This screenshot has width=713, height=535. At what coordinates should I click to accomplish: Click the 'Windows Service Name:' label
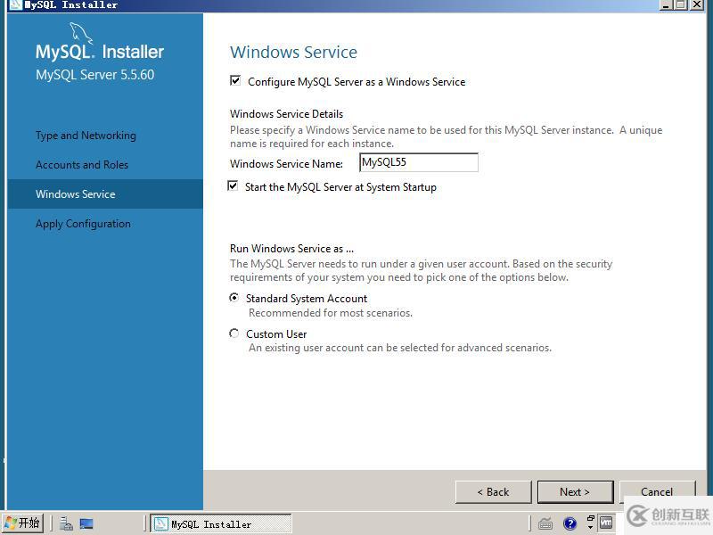(286, 164)
